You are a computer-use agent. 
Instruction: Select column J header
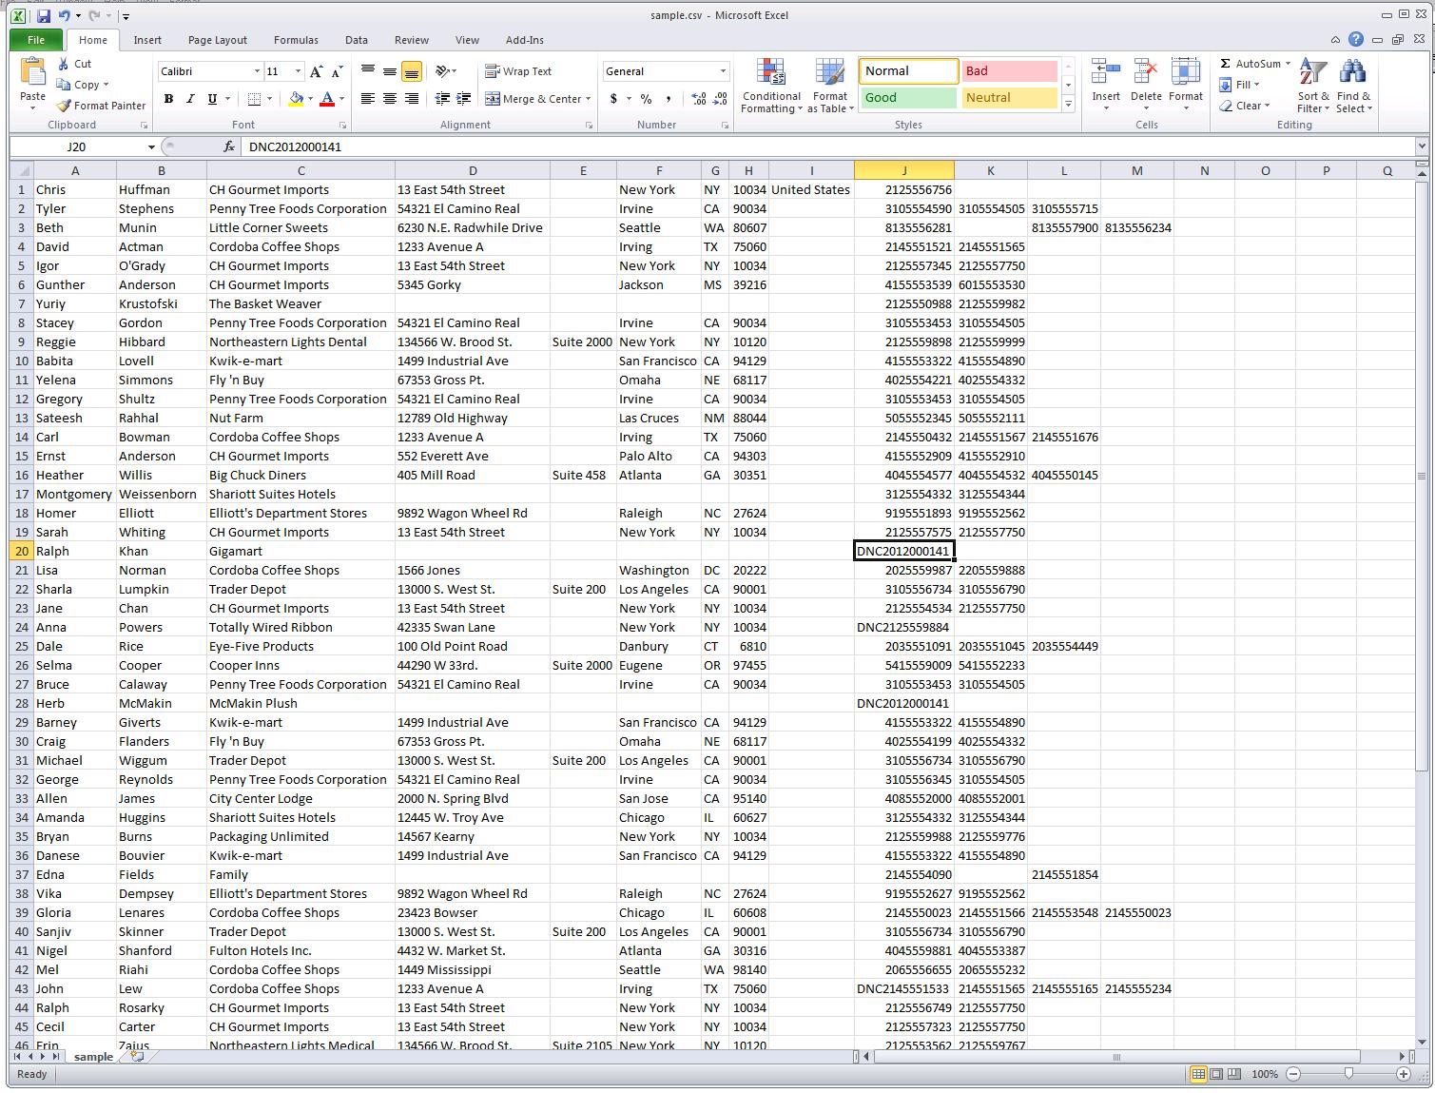[x=903, y=171]
